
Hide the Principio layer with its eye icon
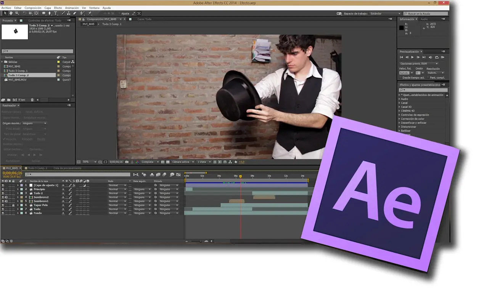click(3, 189)
